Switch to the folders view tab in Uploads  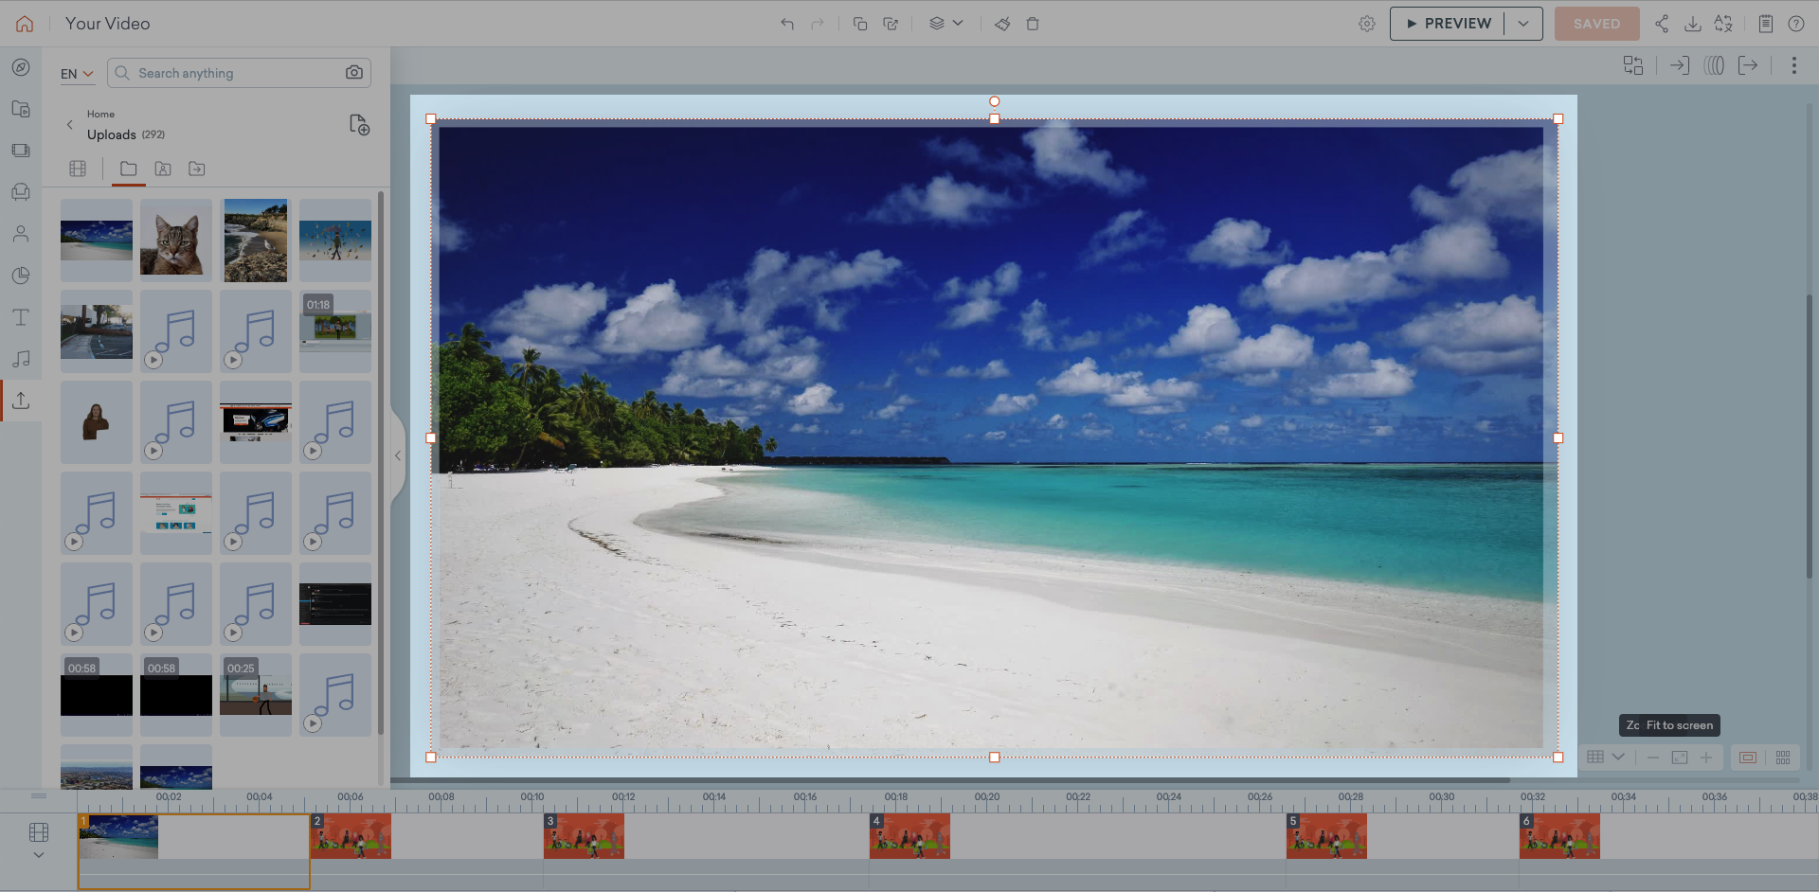coord(129,169)
